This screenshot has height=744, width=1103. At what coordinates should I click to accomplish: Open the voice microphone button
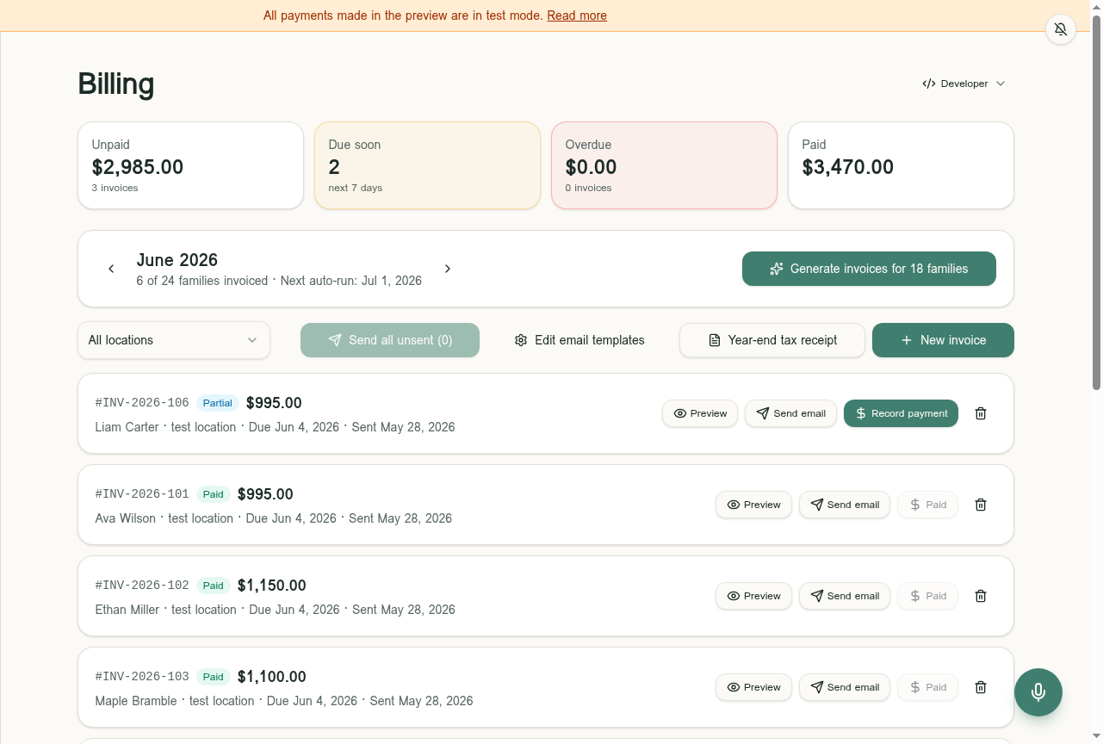point(1038,692)
